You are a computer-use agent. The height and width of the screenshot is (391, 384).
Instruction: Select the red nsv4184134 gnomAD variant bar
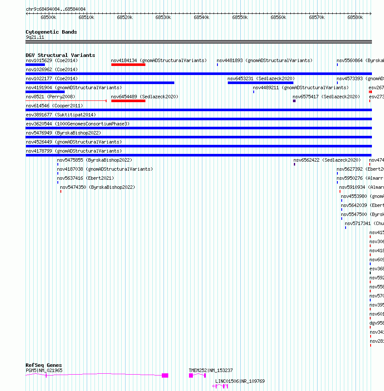tap(128, 65)
